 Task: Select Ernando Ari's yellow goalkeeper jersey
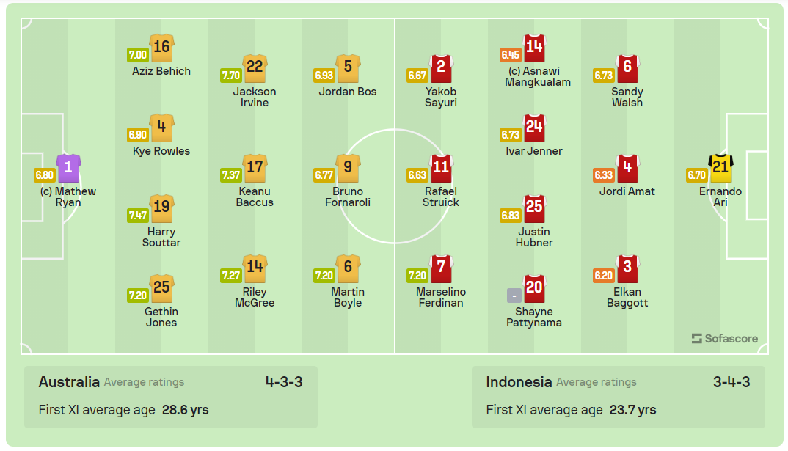click(720, 168)
